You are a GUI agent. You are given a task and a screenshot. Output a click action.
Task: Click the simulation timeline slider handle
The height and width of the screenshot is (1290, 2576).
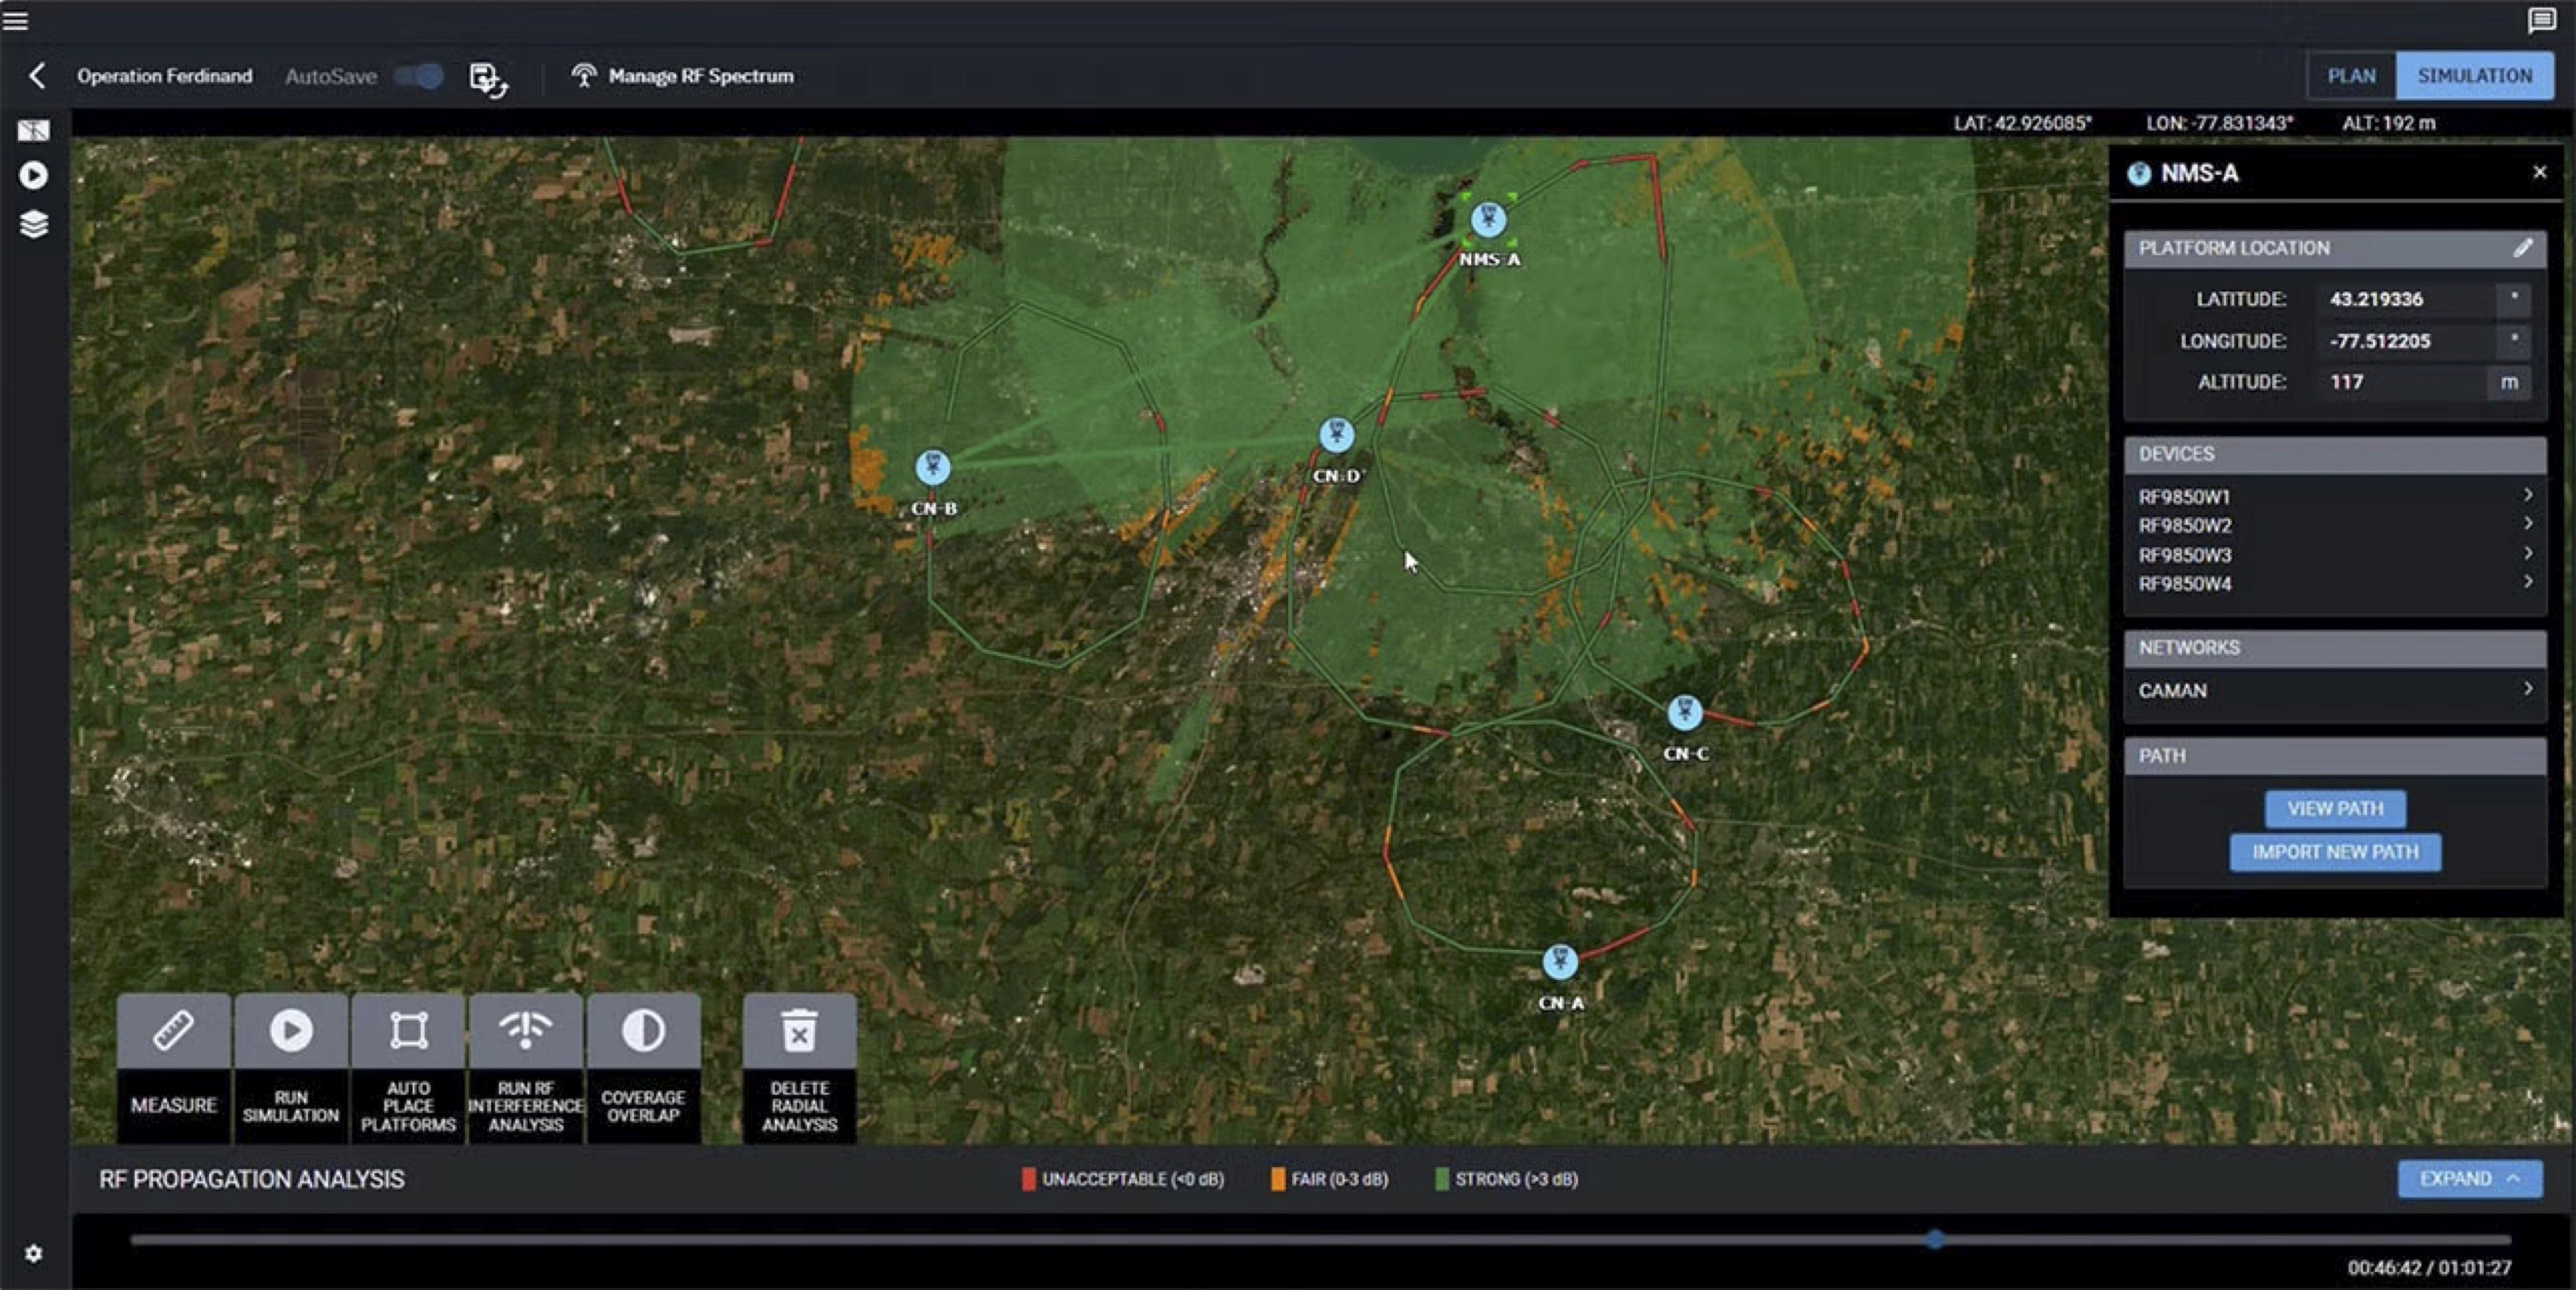(x=1935, y=1239)
